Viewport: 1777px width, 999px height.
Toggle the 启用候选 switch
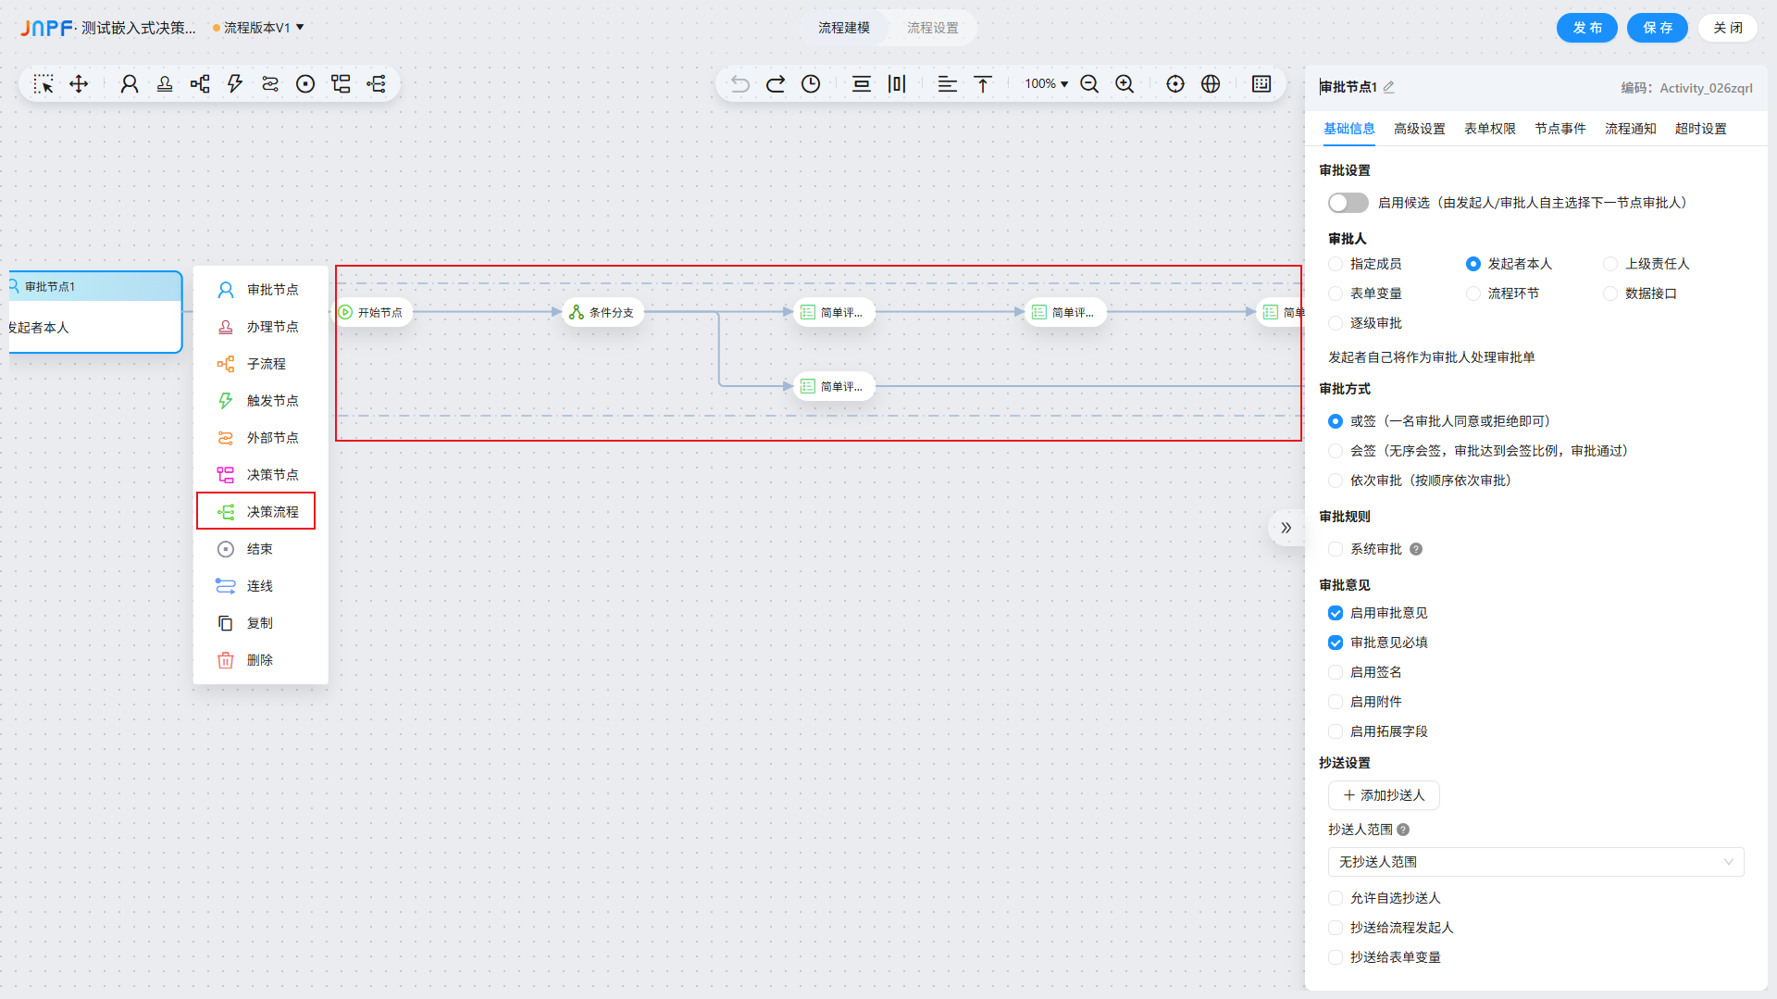[1348, 203]
